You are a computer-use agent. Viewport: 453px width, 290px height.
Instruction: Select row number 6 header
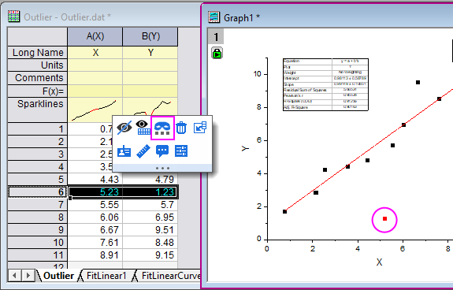click(x=38, y=192)
